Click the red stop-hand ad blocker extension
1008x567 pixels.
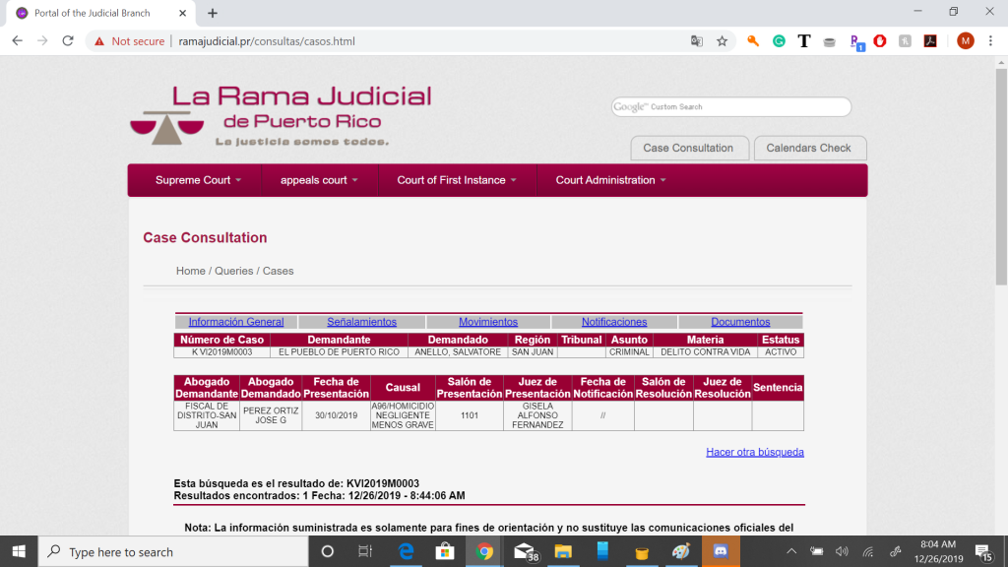coord(879,41)
